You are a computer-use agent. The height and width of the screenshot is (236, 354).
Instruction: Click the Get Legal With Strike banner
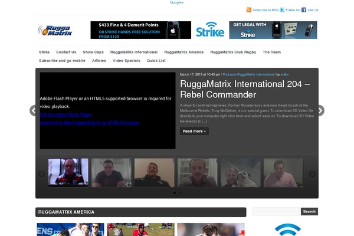[x=273, y=30]
